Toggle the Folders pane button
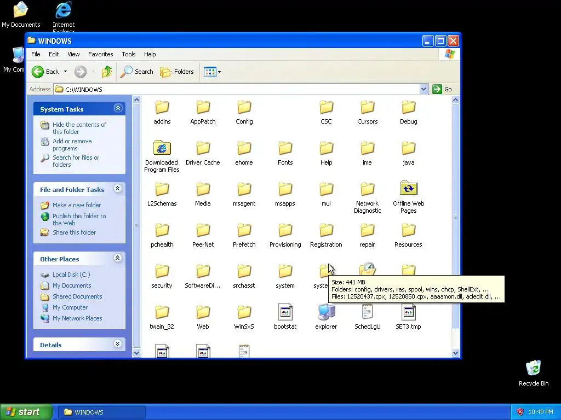 [x=177, y=72]
